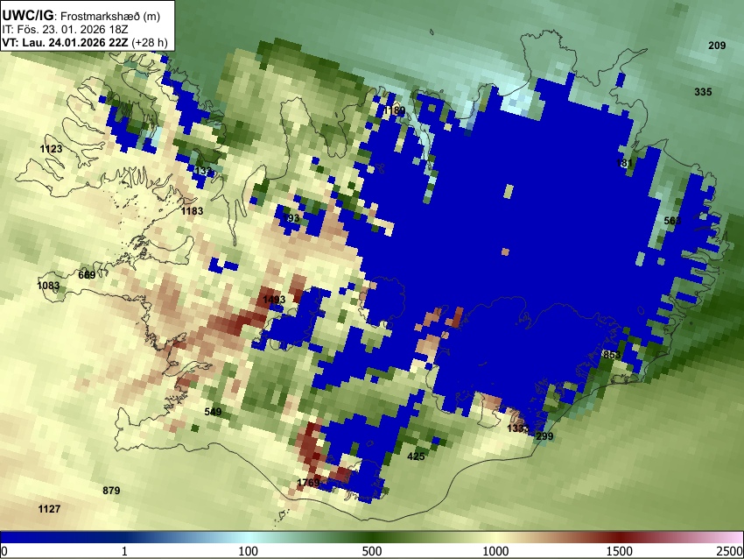This screenshot has height=559, width=744.
Task: Click the map value 425
Action: [416, 456]
